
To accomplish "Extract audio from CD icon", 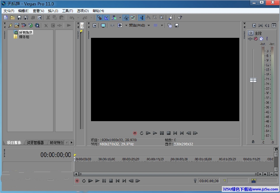I will click(x=31, y=25).
